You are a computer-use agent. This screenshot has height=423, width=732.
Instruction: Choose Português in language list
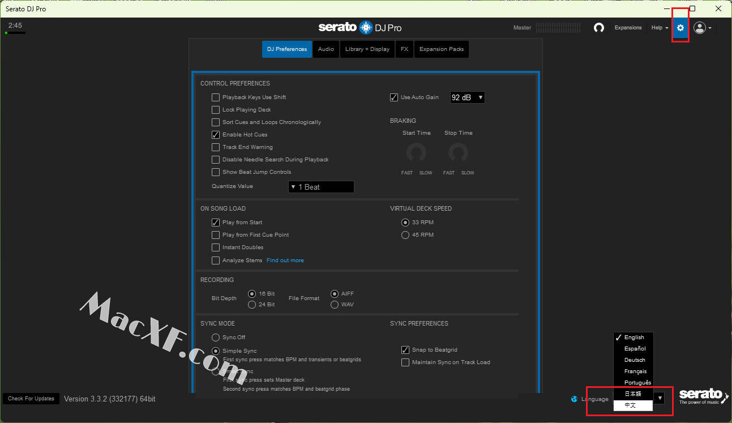coord(633,383)
